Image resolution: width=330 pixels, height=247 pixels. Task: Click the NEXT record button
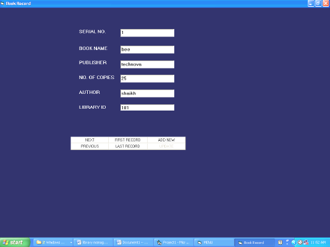coord(90,140)
